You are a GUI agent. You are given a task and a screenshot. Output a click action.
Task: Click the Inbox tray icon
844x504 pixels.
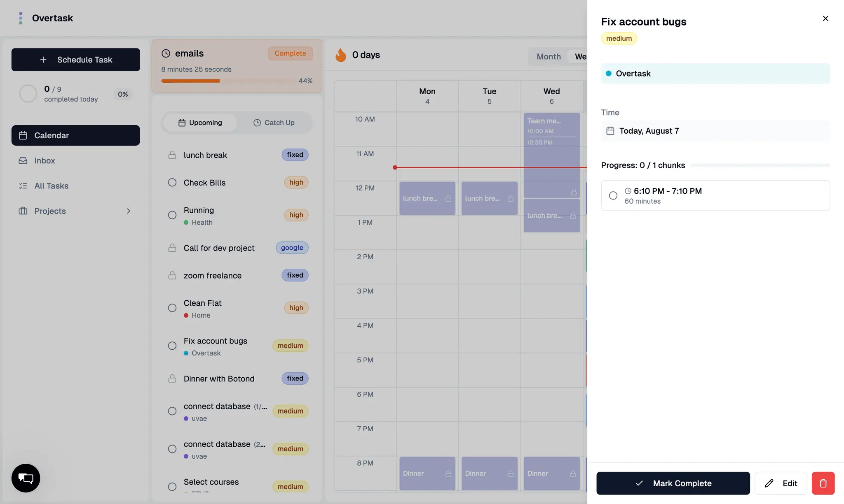click(x=23, y=160)
